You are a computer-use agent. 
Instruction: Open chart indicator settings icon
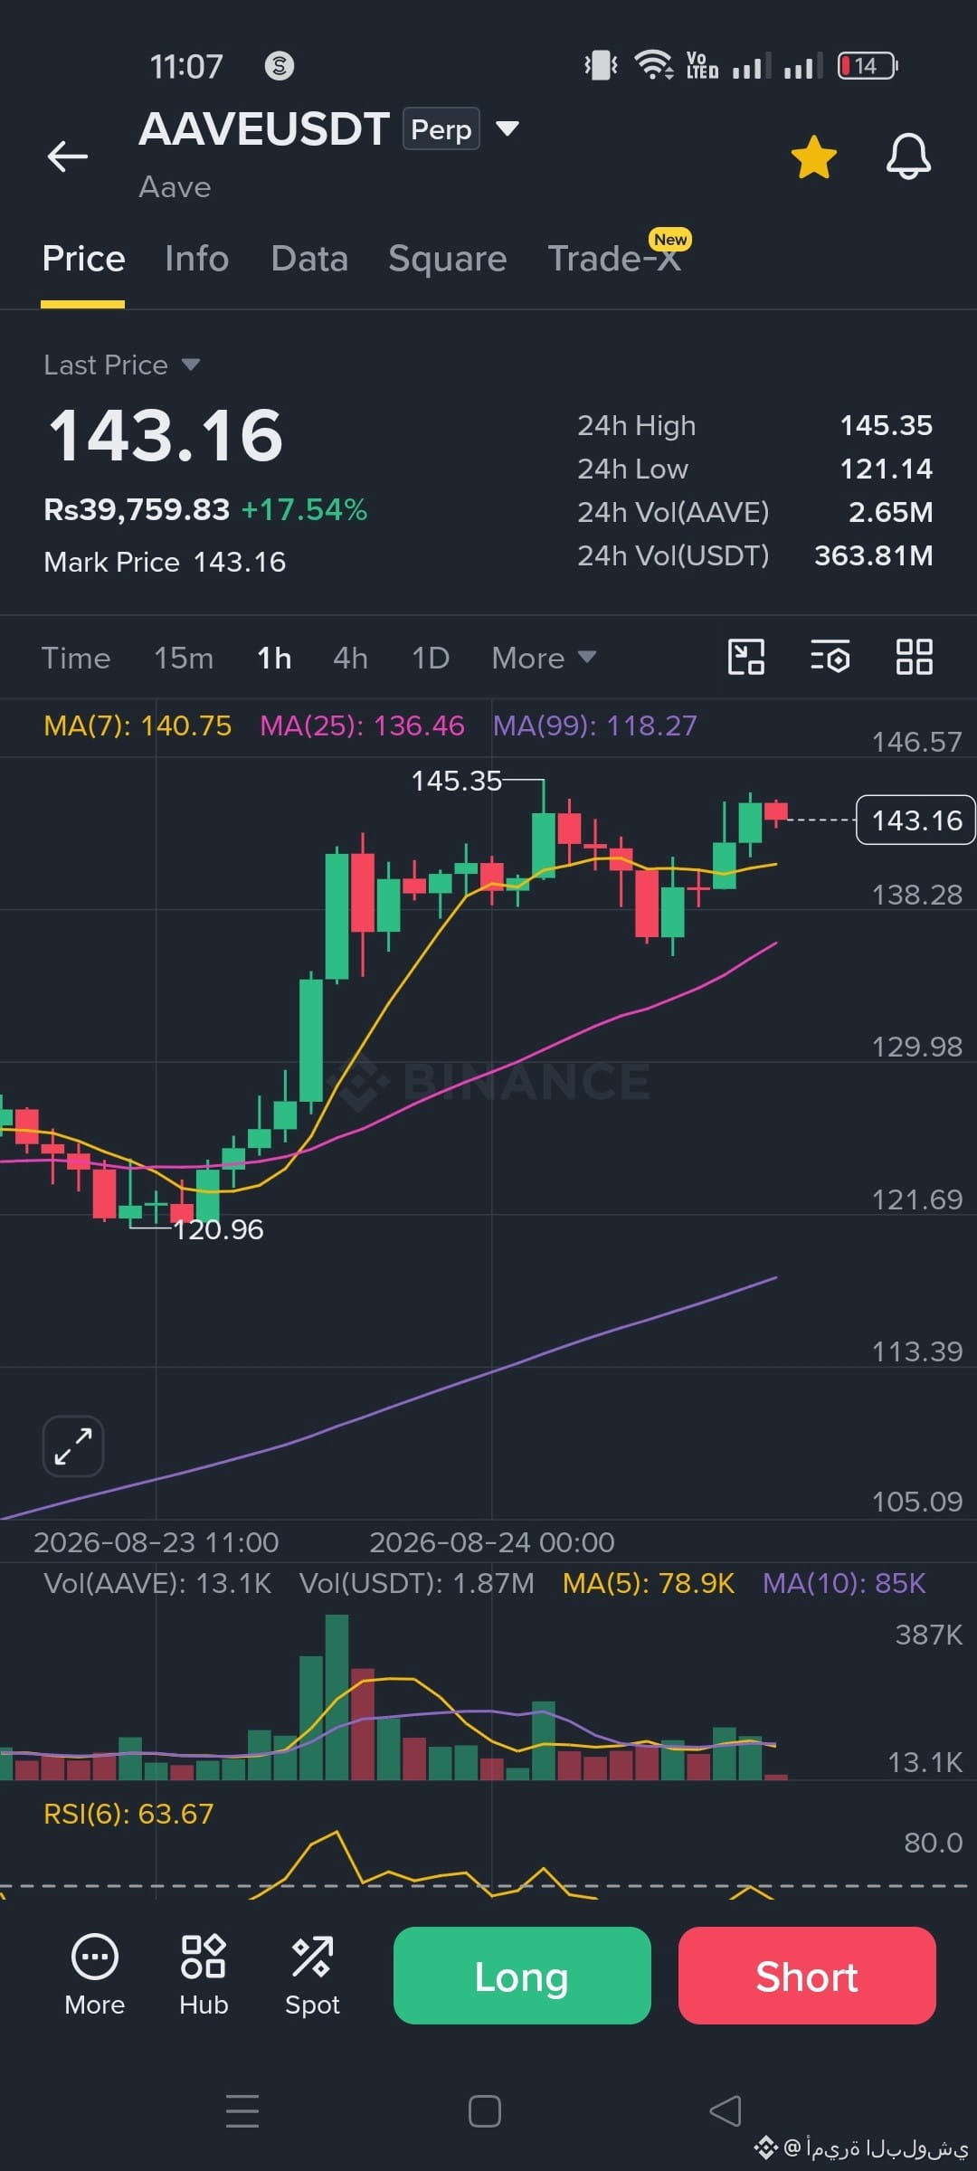(830, 657)
